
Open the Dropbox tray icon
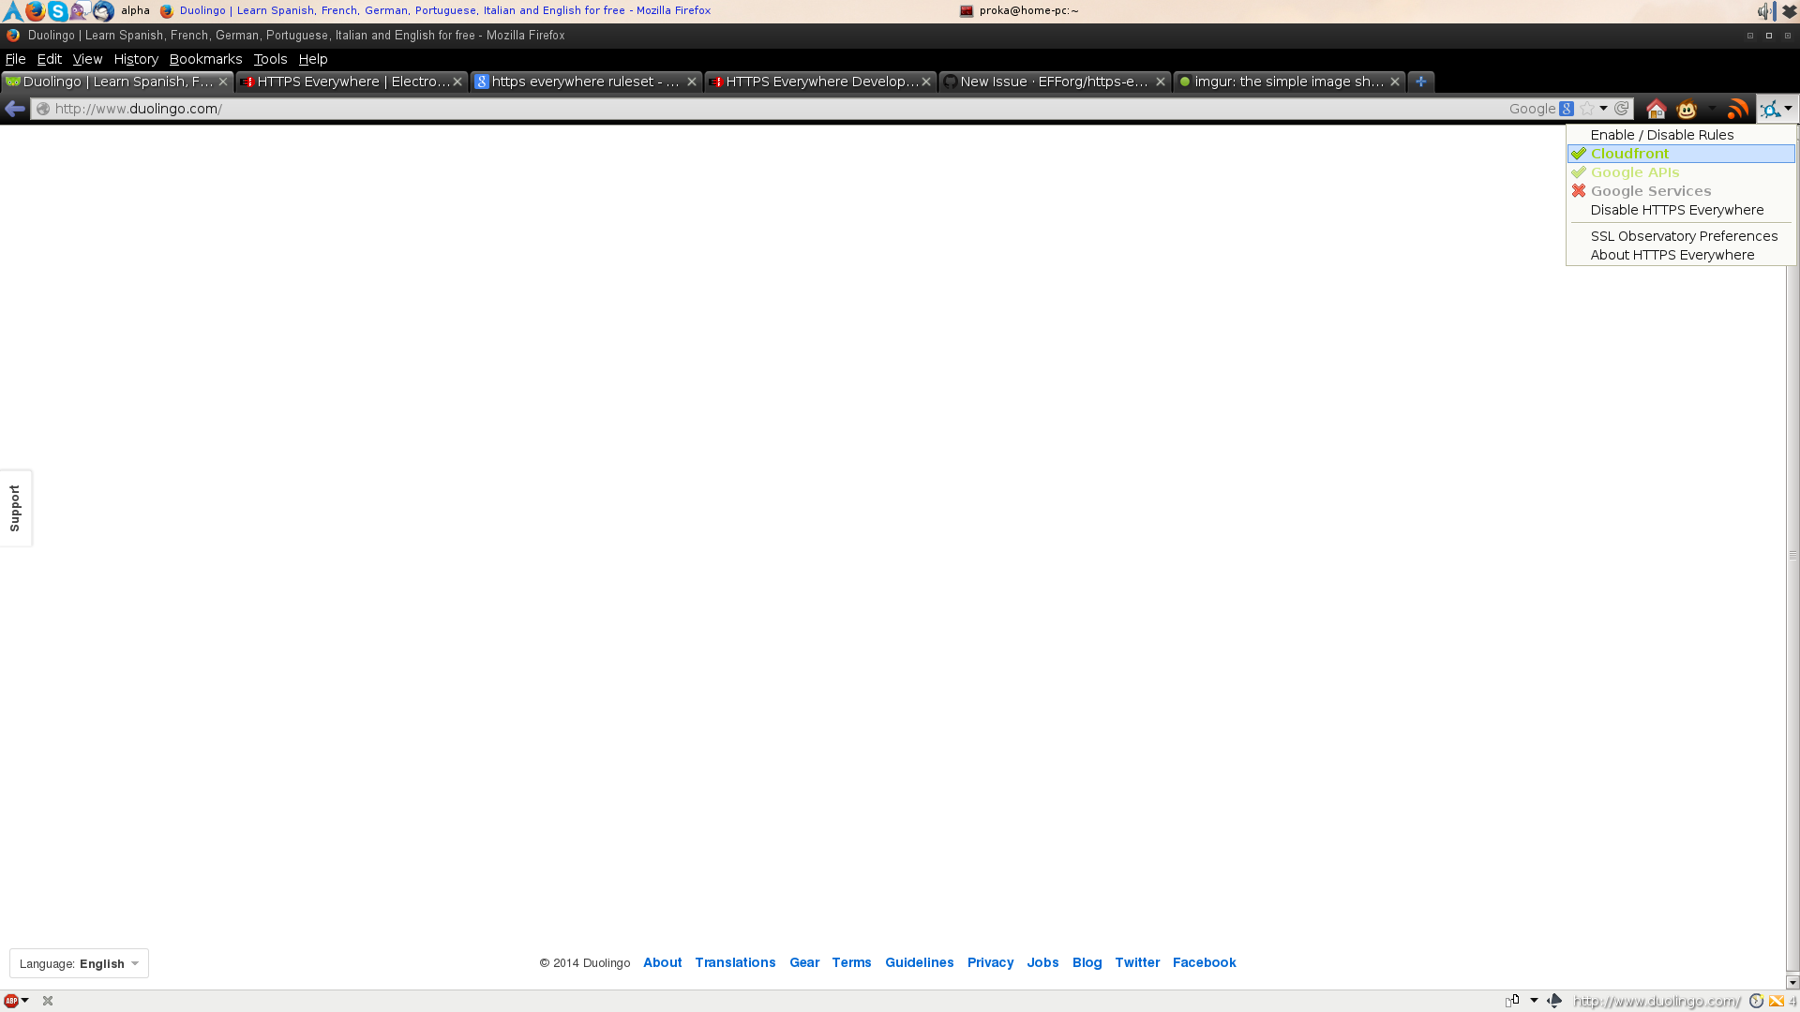[1789, 11]
